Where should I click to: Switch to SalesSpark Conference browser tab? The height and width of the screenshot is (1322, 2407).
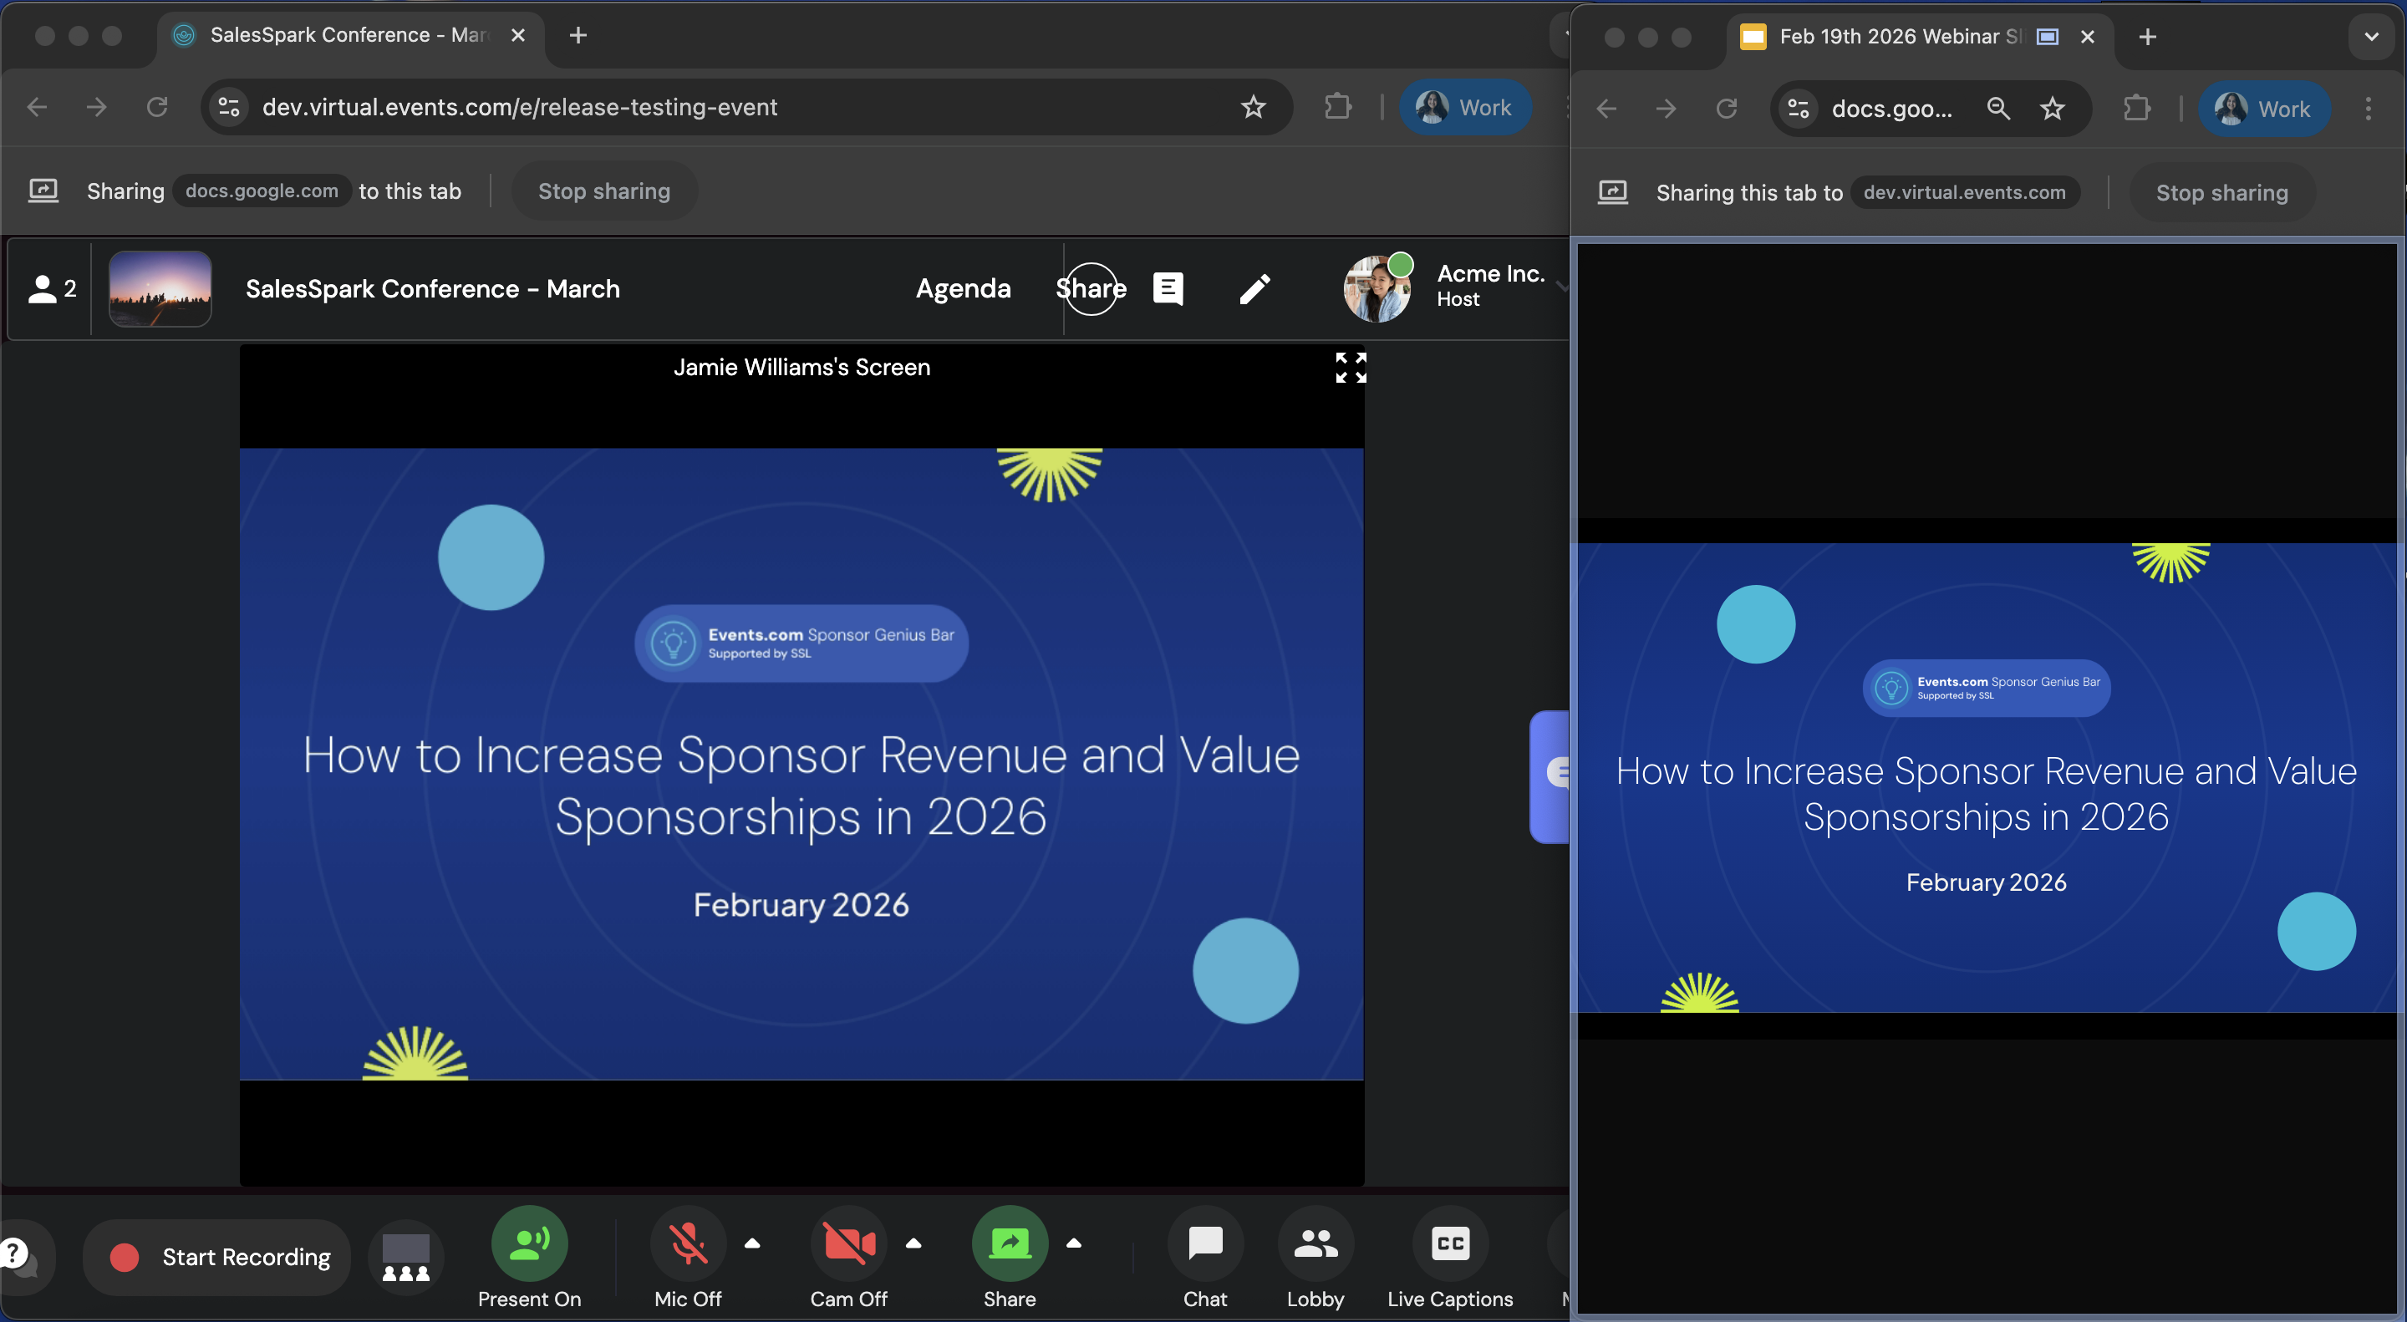(346, 34)
